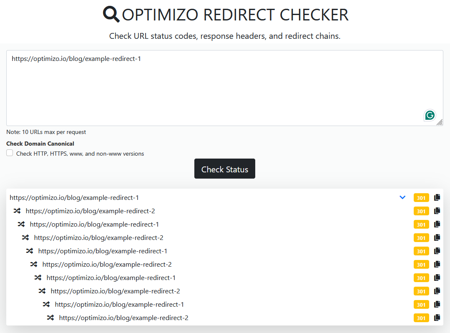Screen dimensions: 450x333
Task: Click the copy icon on the fifth result row
Action: click(x=437, y=251)
